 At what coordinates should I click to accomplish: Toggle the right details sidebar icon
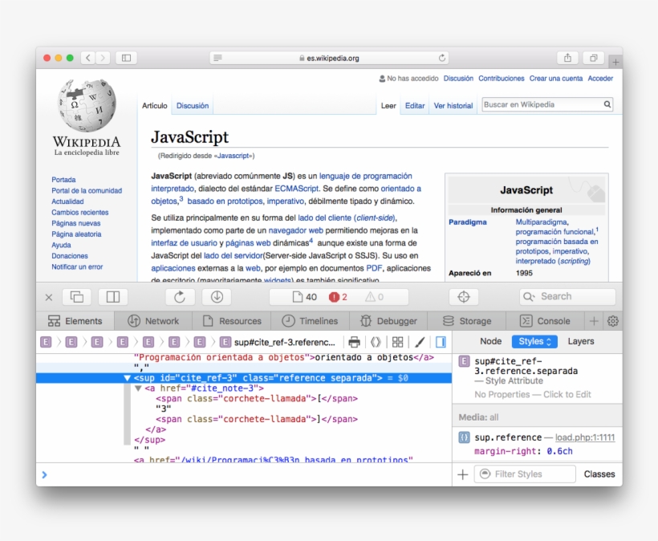(x=439, y=342)
